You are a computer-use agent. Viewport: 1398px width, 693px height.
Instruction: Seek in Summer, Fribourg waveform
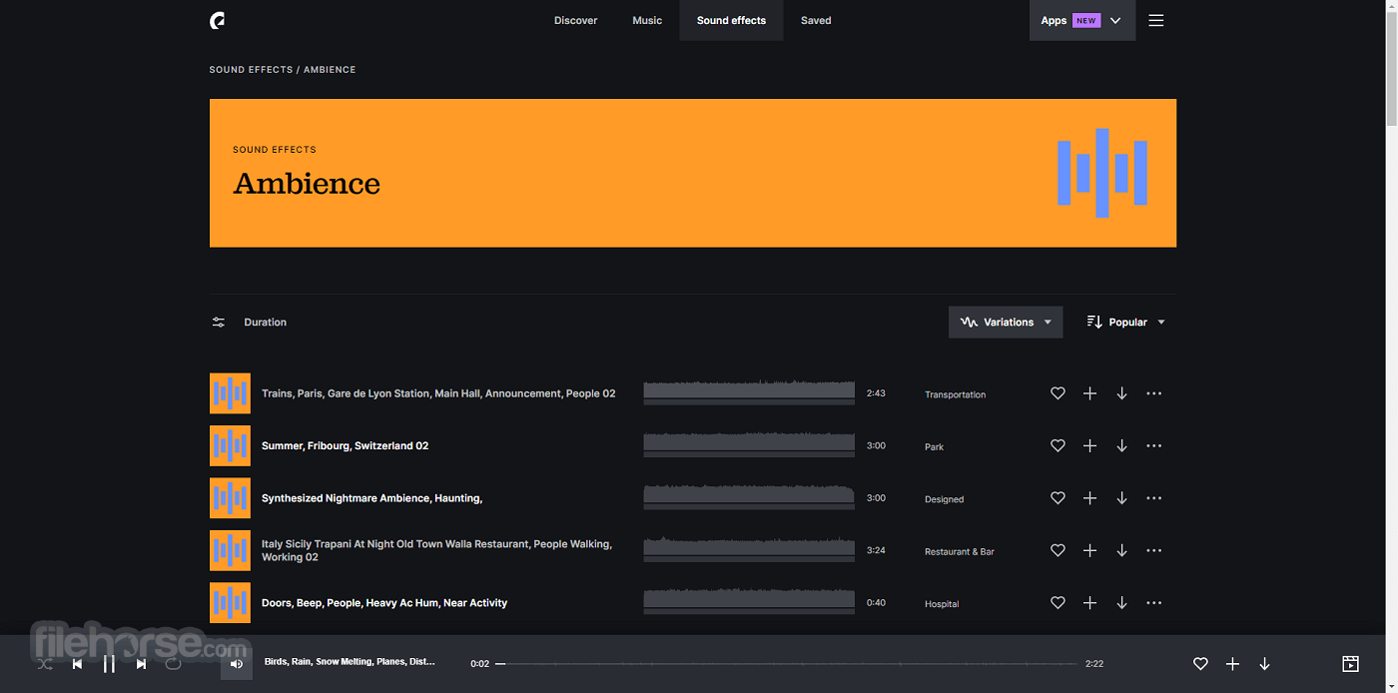click(749, 445)
